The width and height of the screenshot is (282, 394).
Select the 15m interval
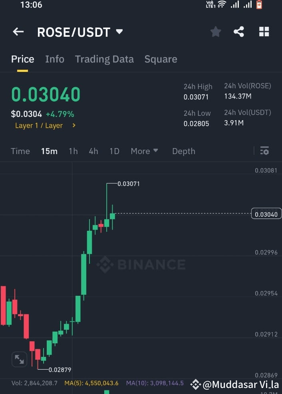(49, 151)
